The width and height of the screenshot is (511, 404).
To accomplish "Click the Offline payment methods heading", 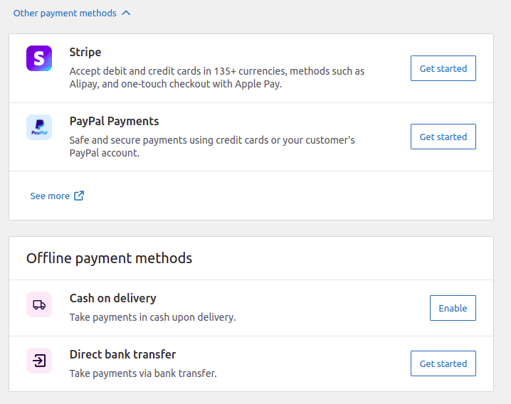I will (x=109, y=258).
